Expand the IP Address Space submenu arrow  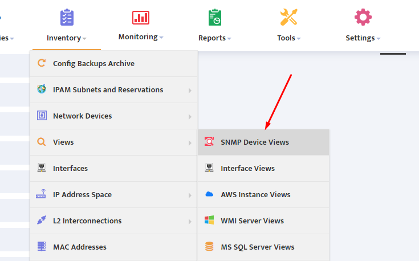[x=190, y=195]
